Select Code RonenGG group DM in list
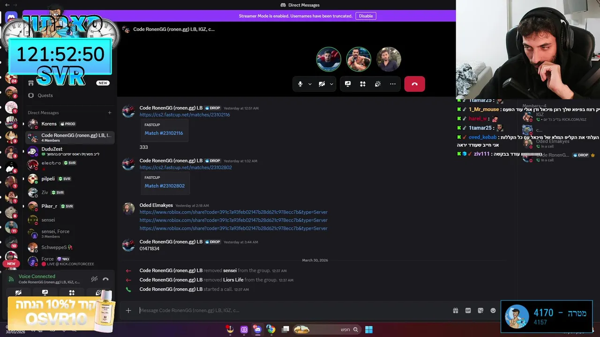600x337 pixels. (x=70, y=138)
